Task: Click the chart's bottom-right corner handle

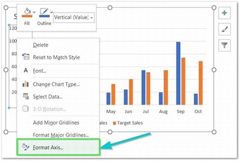Action: [x=214, y=132]
